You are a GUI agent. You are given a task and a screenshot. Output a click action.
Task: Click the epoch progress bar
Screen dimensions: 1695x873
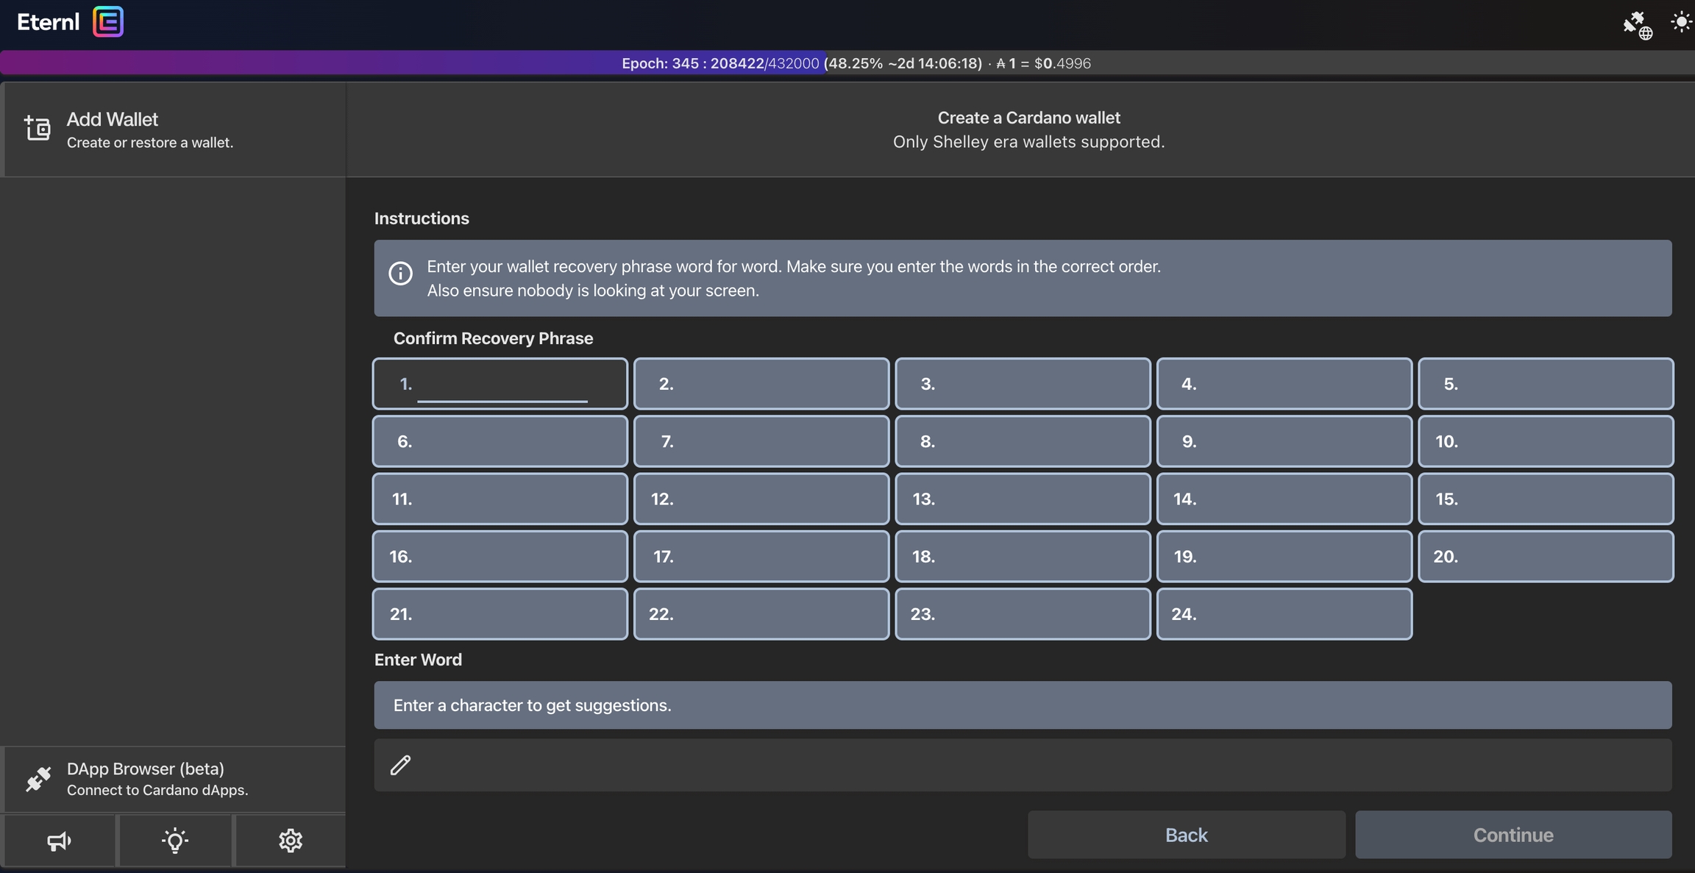[x=847, y=63]
